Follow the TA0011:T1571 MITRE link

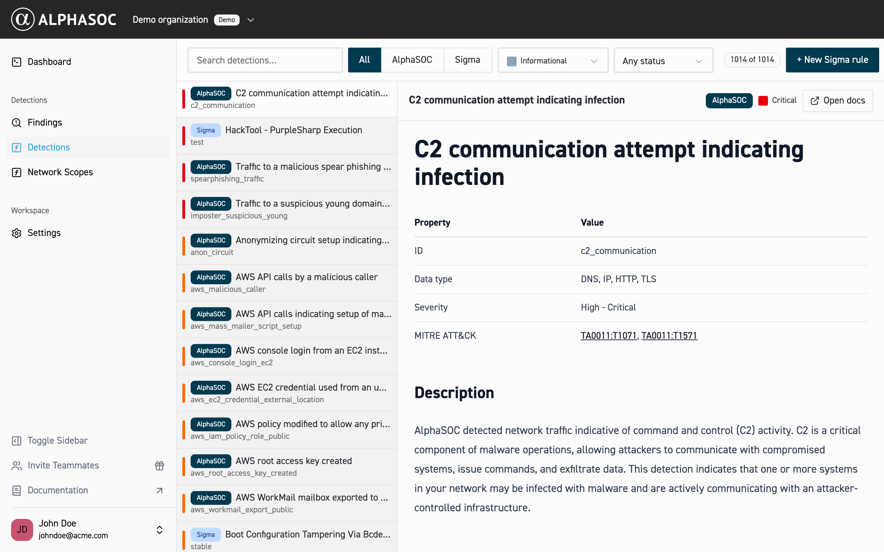(x=669, y=335)
